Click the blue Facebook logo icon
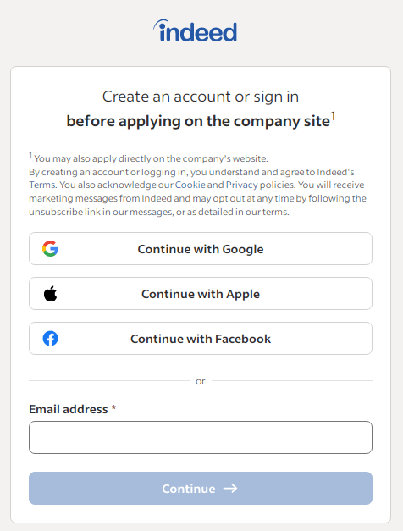The height and width of the screenshot is (531, 403). 50,338
